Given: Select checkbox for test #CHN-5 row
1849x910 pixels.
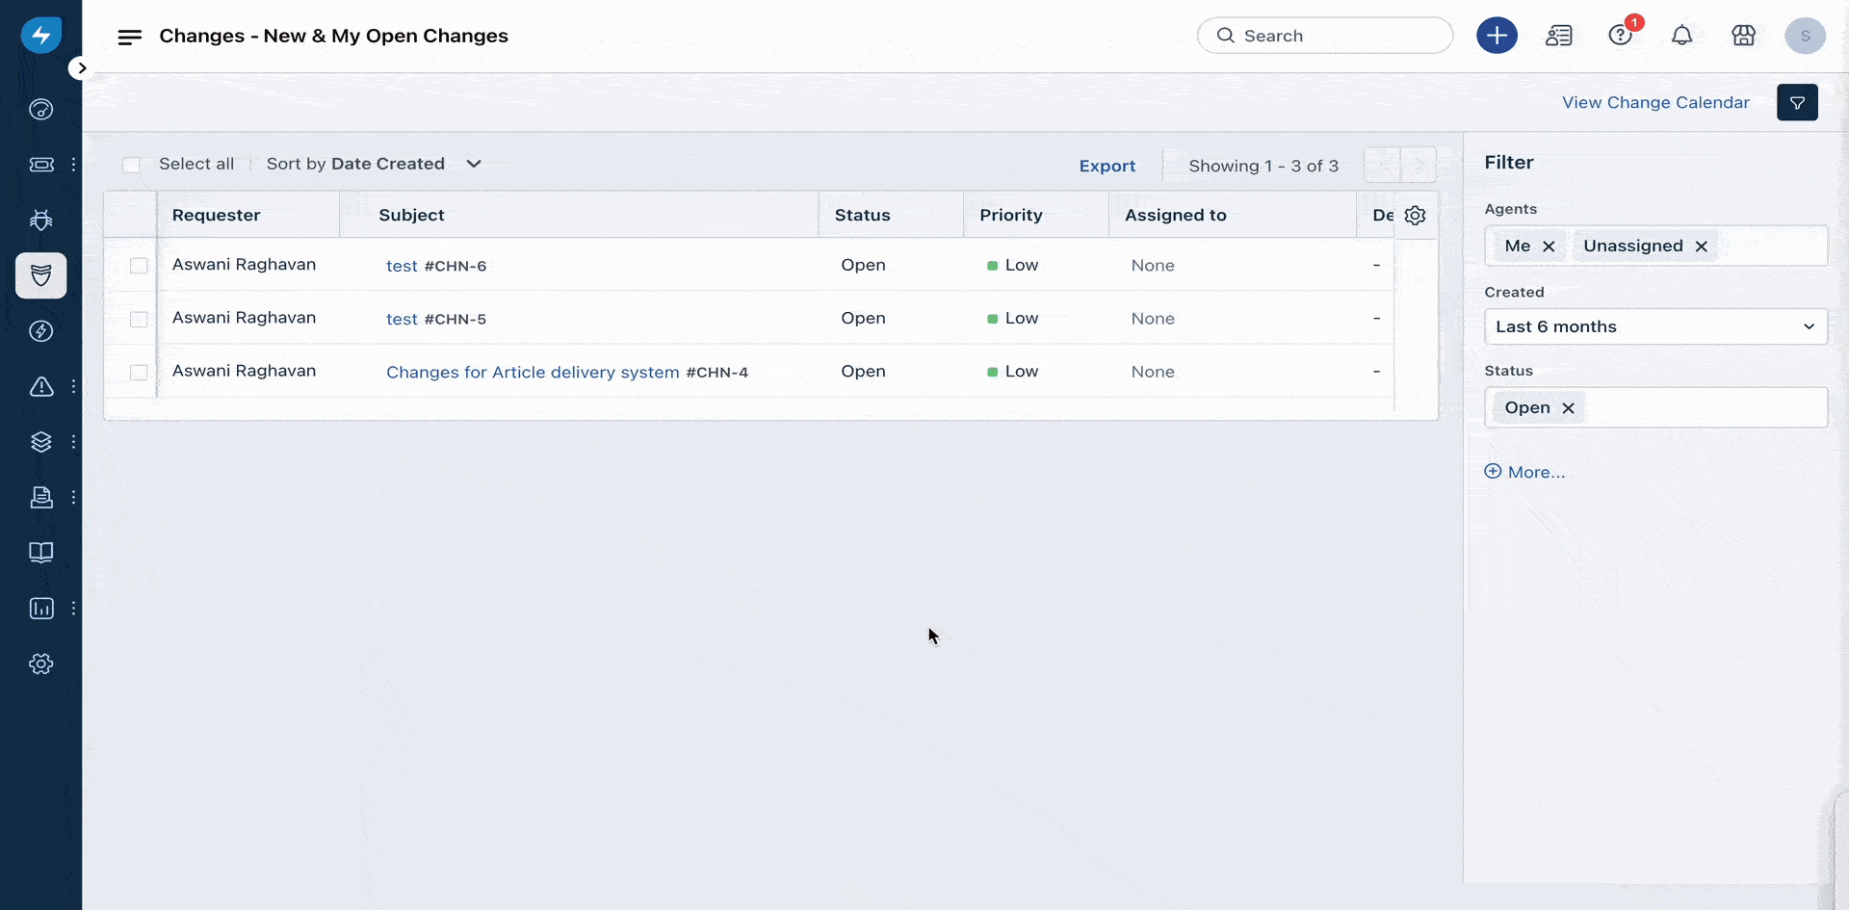Looking at the screenshot, I should (139, 319).
